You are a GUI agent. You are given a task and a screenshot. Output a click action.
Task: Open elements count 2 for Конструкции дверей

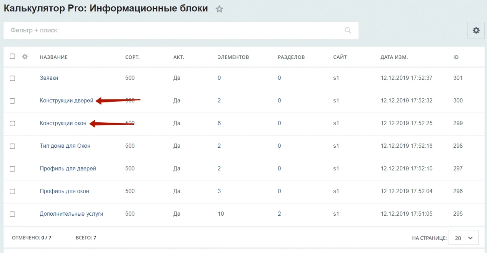219,100
